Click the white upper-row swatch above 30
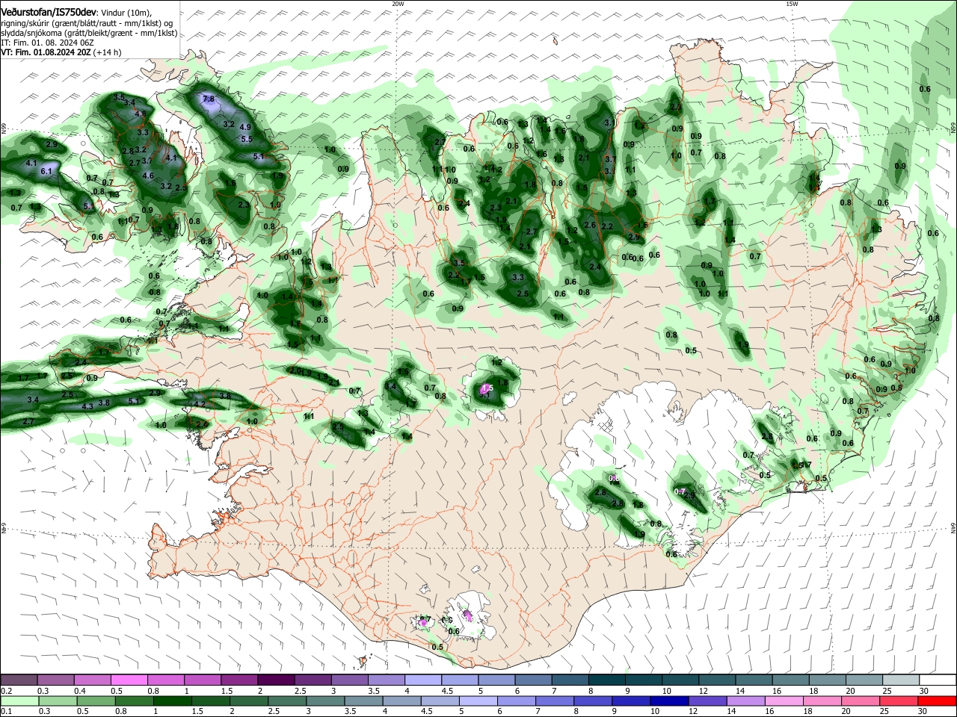 pos(936,680)
